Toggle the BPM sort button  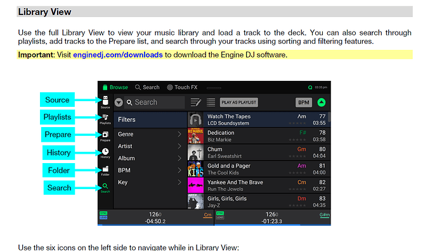pyautogui.click(x=304, y=102)
